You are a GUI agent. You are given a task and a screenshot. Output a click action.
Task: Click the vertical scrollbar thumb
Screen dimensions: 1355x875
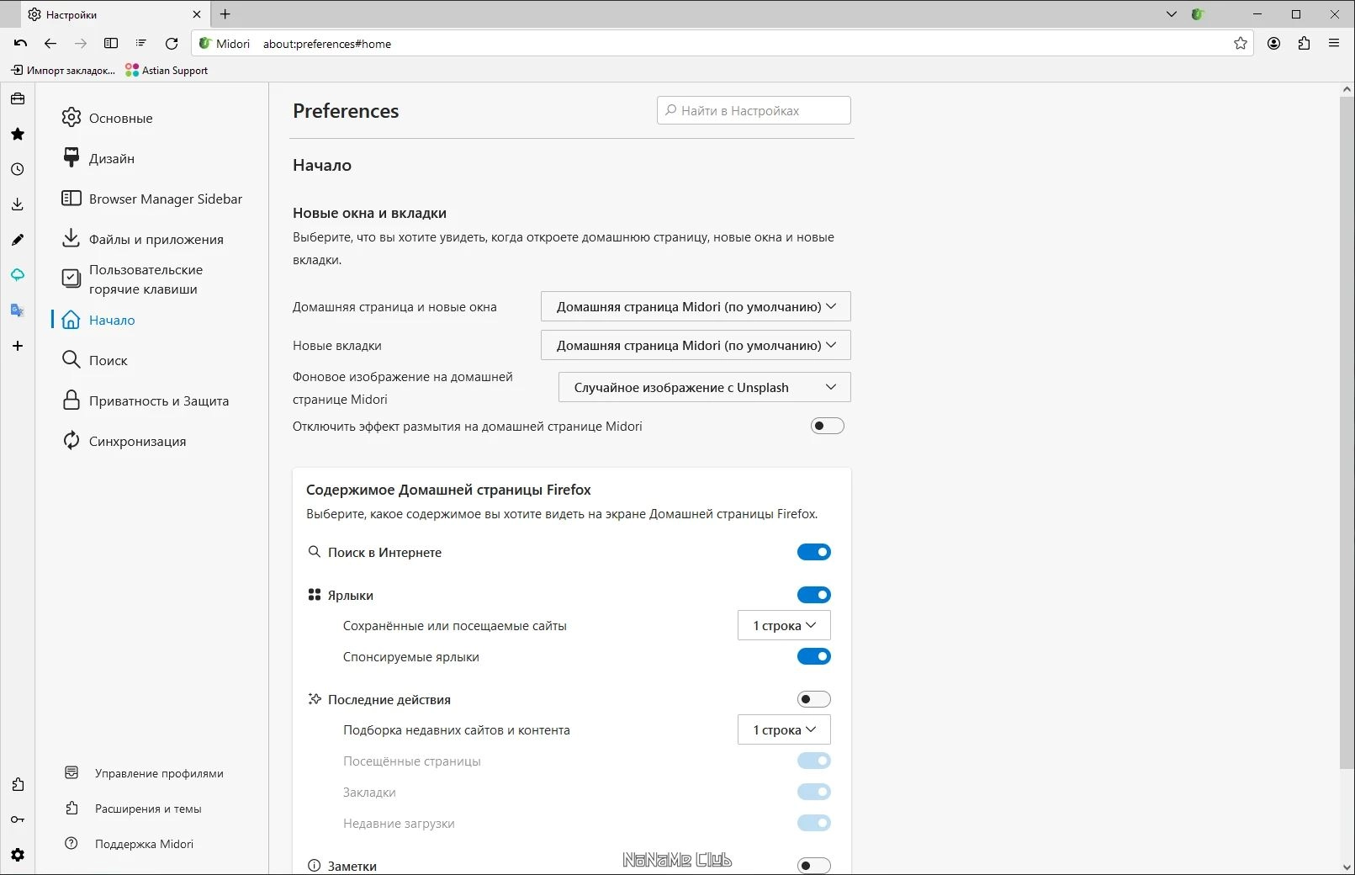tap(1347, 432)
